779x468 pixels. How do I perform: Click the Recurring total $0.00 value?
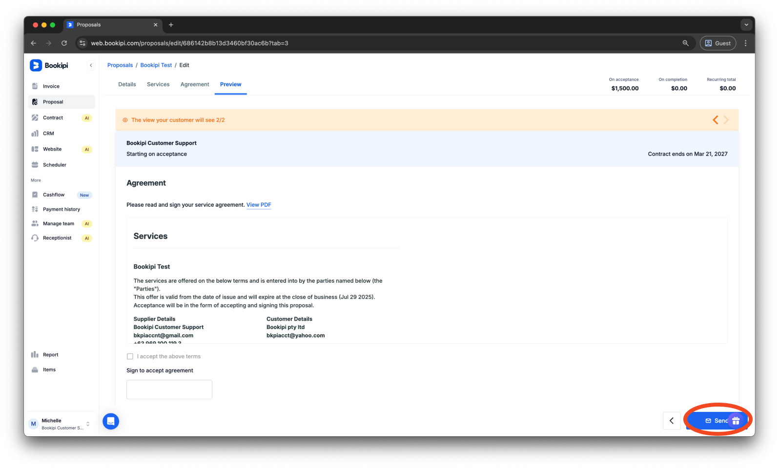728,88
